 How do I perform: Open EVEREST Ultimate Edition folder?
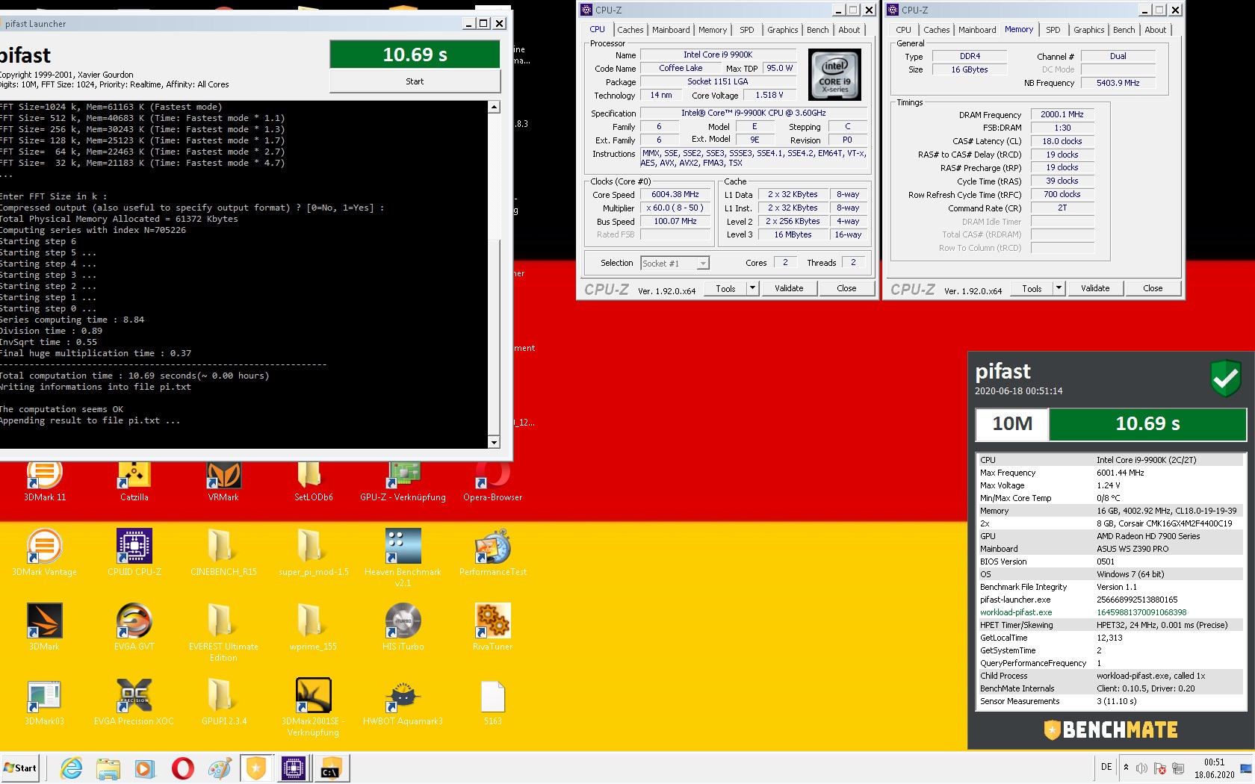click(223, 632)
